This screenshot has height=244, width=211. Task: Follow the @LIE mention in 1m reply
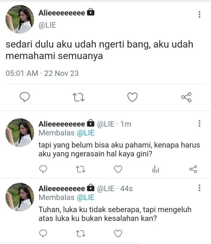click(x=86, y=133)
